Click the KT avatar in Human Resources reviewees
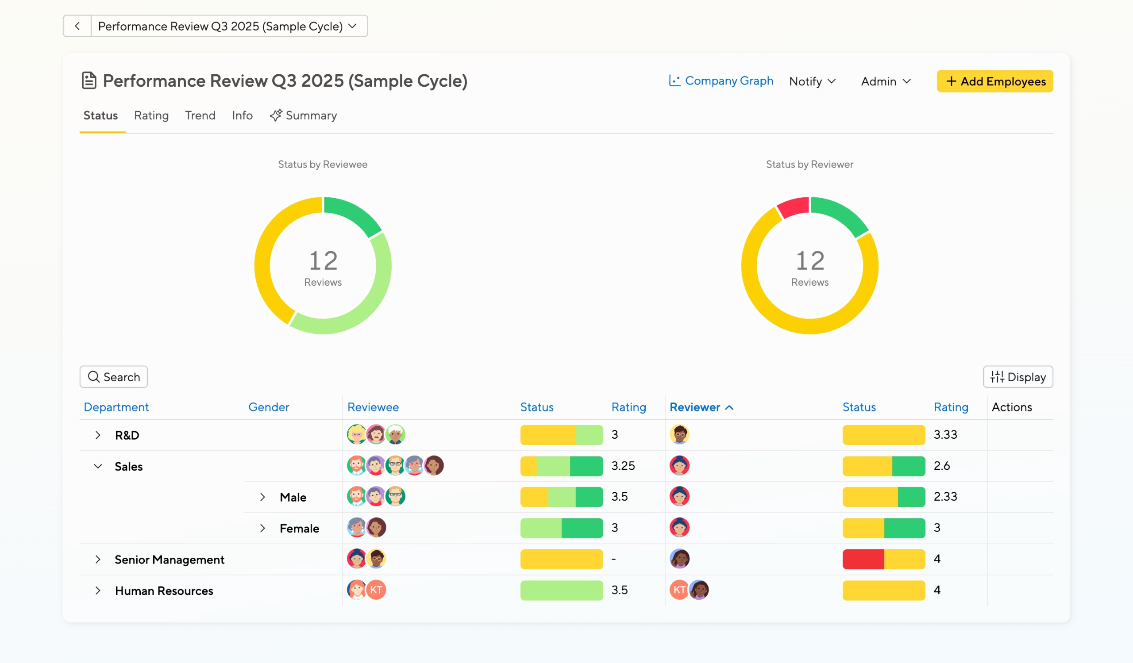 coord(376,590)
